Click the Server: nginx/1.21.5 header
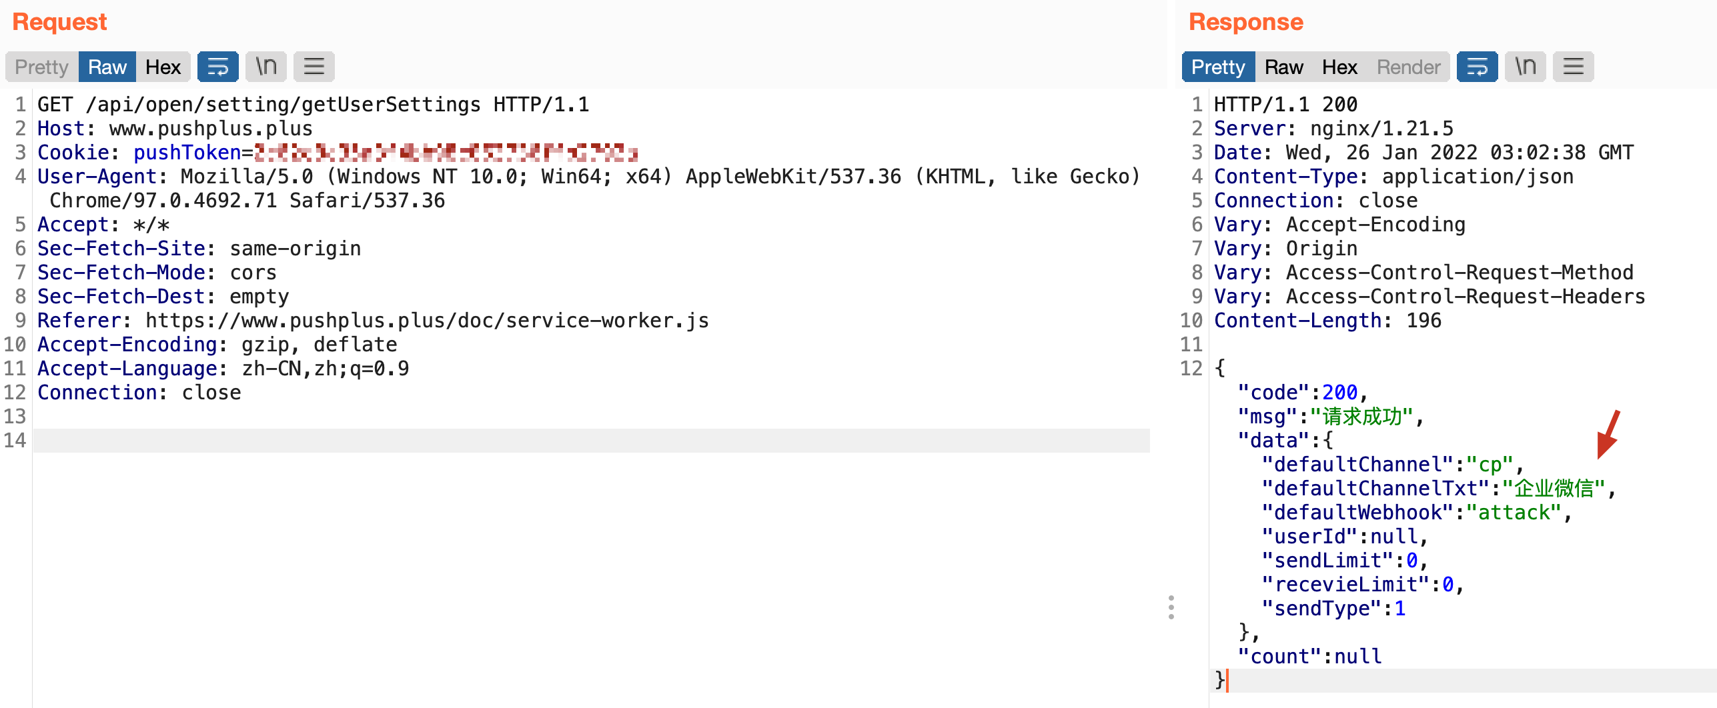The image size is (1717, 708). point(1333,129)
